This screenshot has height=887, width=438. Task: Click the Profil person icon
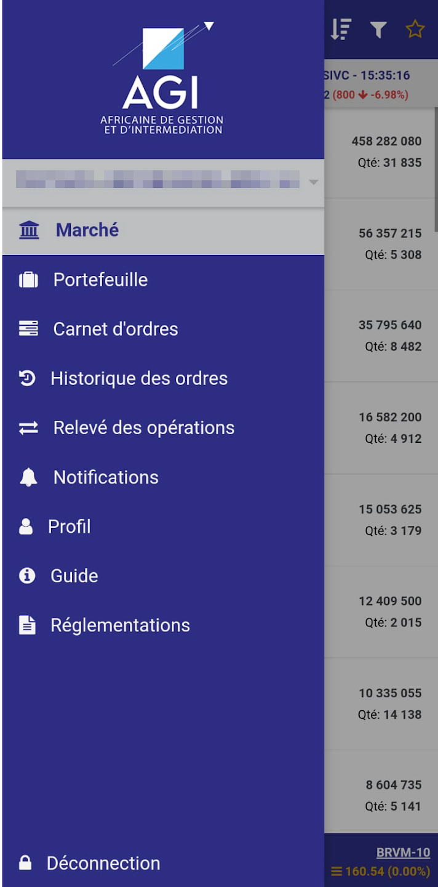(x=26, y=527)
